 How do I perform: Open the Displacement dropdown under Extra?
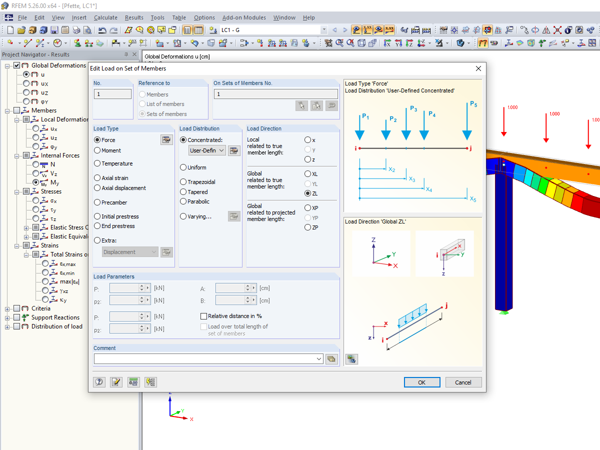129,251
